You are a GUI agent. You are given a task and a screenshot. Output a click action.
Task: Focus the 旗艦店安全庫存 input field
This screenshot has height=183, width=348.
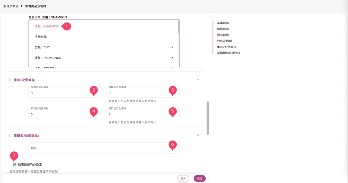pos(143,92)
